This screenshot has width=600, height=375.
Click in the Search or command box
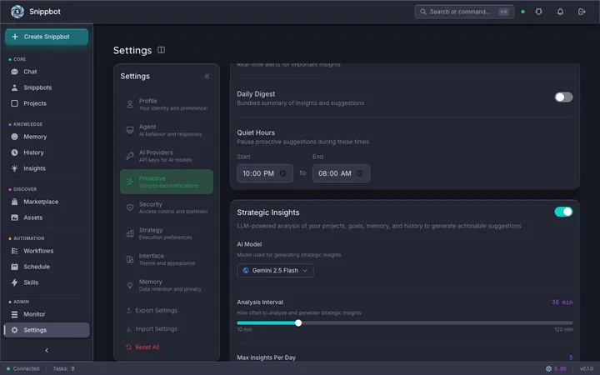pos(464,12)
